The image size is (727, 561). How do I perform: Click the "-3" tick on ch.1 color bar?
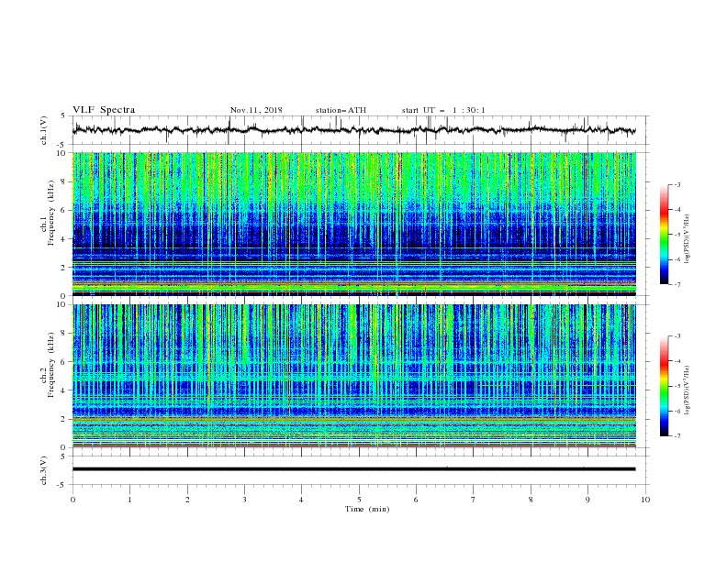click(677, 184)
